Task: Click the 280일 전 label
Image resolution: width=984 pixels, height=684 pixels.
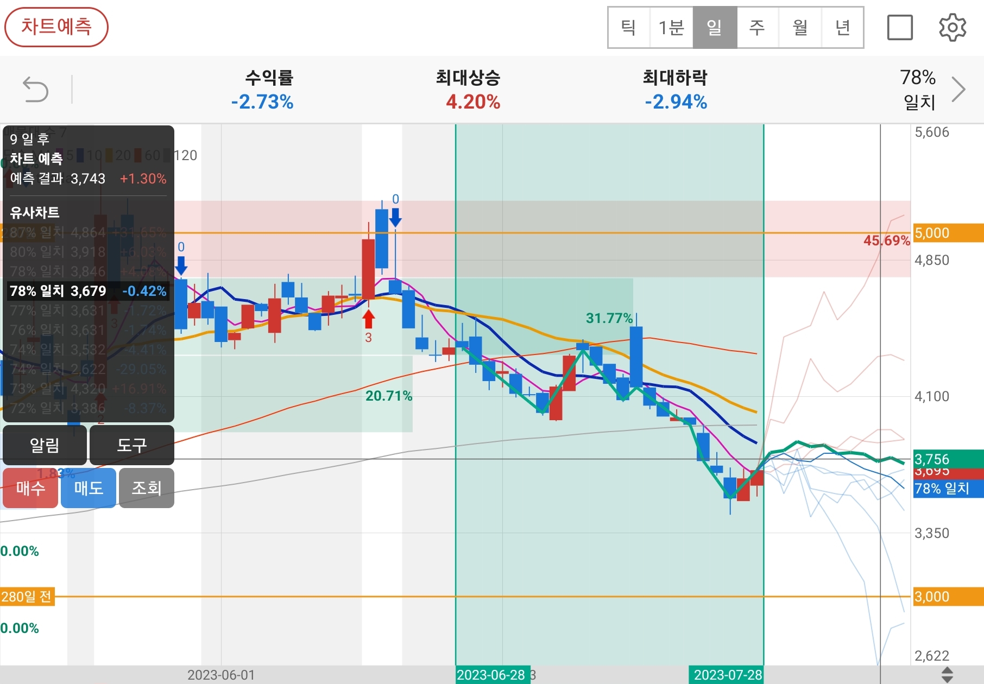Action: point(27,597)
